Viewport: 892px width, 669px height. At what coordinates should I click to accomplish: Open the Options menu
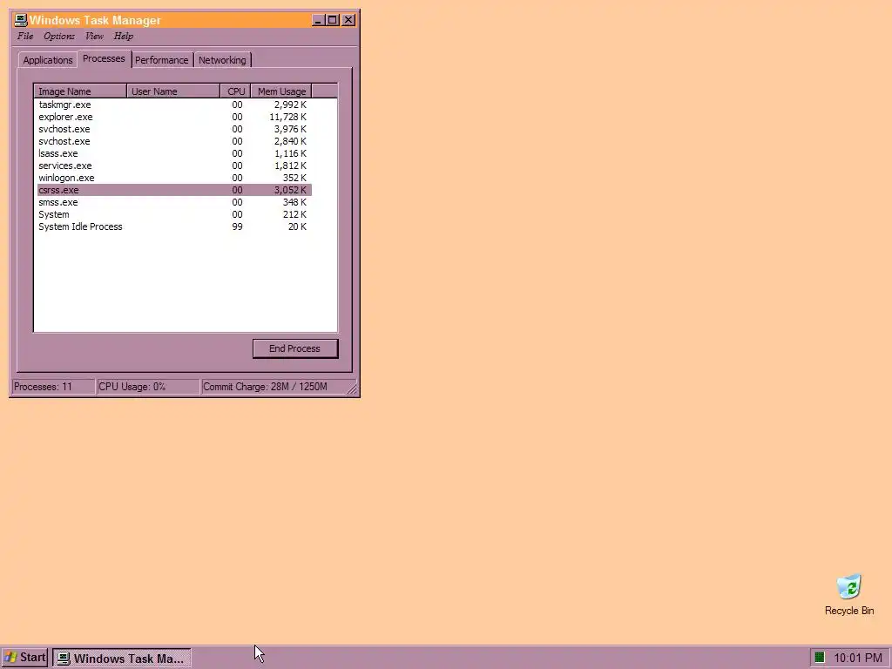pyautogui.click(x=59, y=37)
